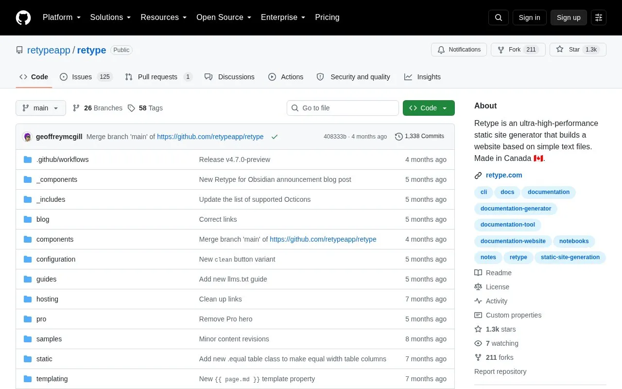Click the Notifications bell button

[459, 50]
